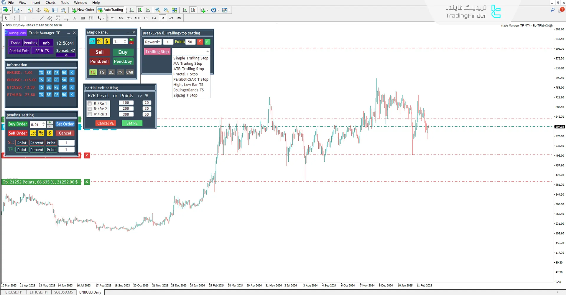566x295 pixels.
Task: Click inside the Point value field
Action: coord(190,42)
